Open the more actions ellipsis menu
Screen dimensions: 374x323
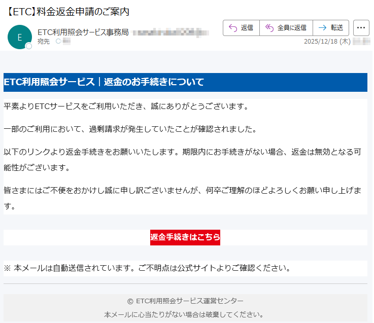[361, 28]
